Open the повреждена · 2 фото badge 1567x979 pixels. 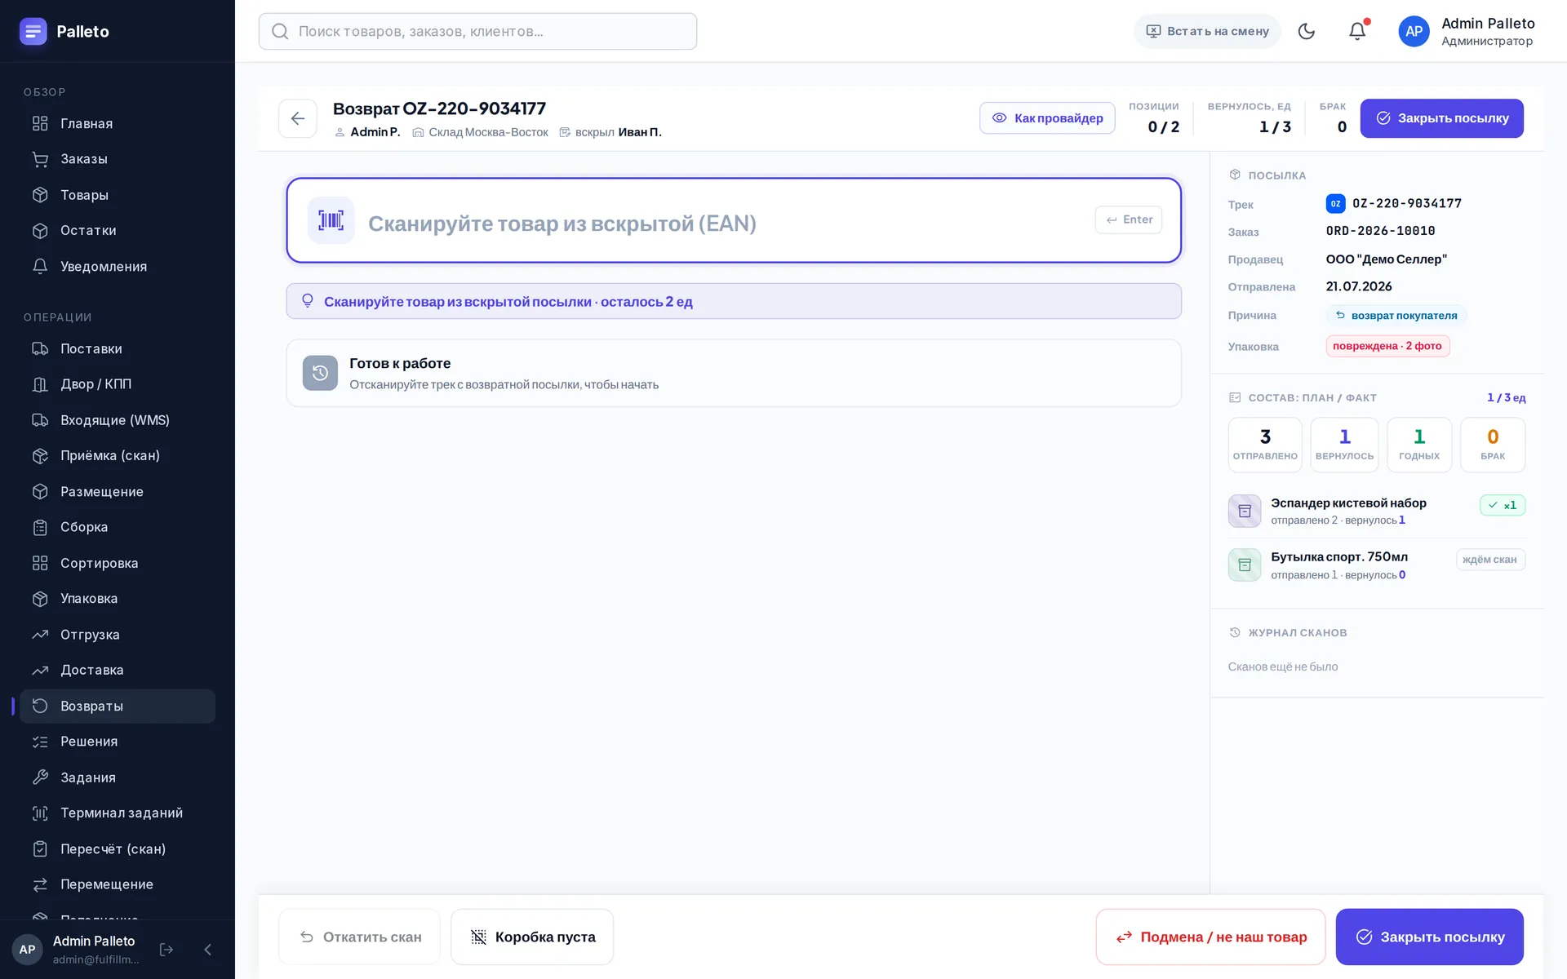(1387, 346)
